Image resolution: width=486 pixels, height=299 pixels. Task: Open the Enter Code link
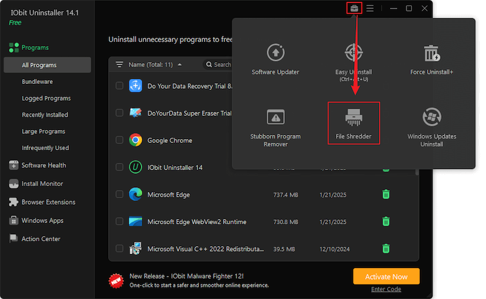click(386, 289)
